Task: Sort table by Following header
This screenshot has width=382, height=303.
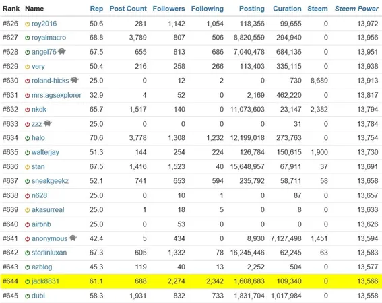Action: click(x=208, y=9)
